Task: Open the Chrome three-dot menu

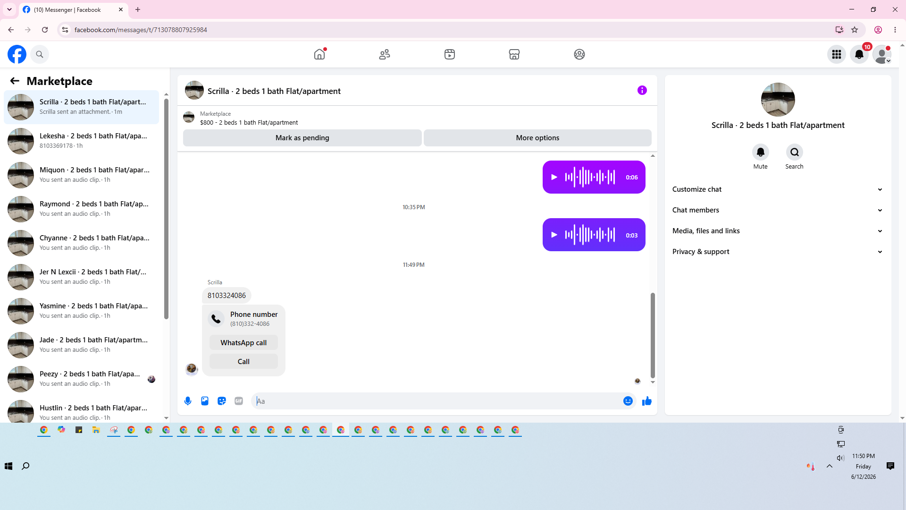Action: pos(895,30)
